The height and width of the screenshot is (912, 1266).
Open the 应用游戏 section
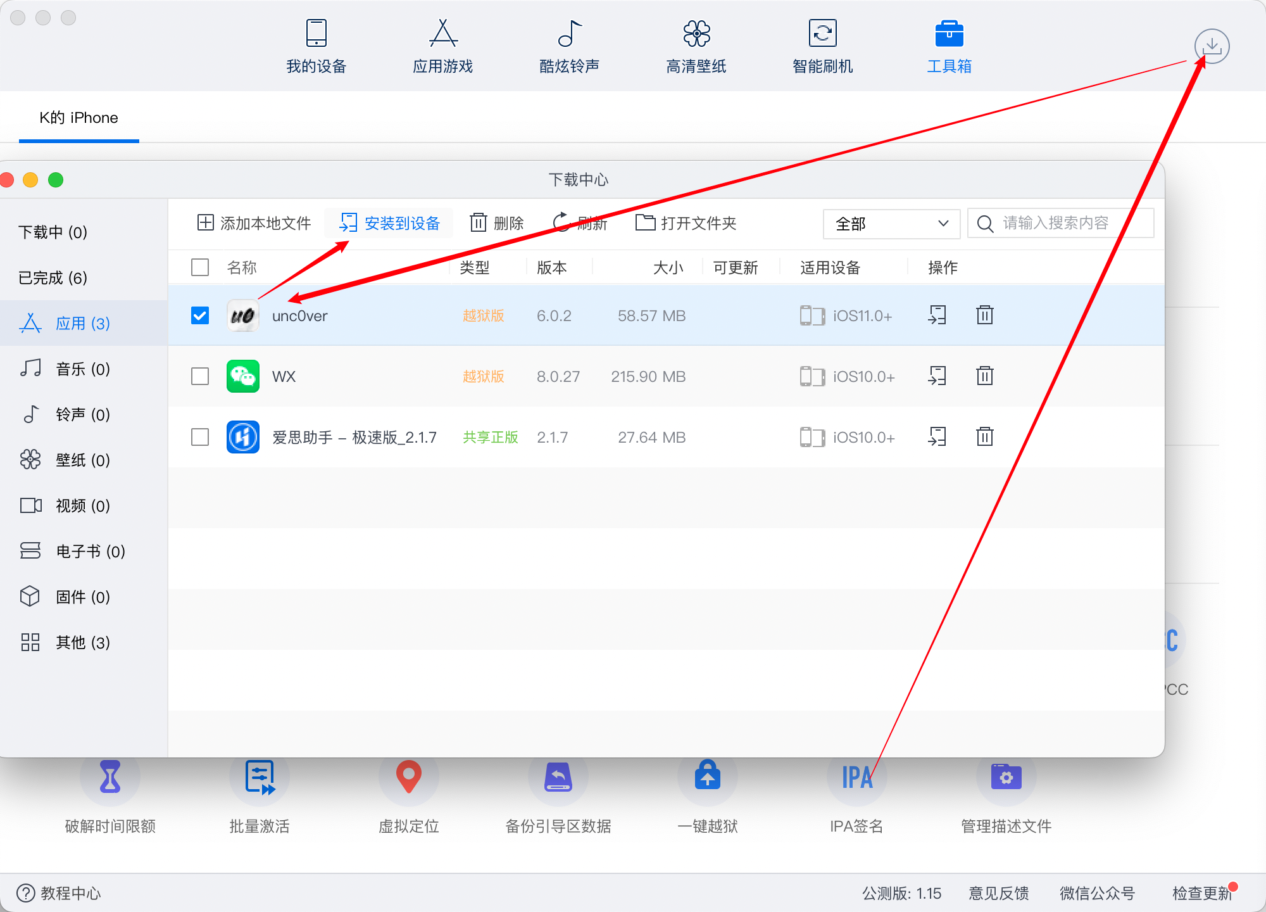tap(443, 47)
